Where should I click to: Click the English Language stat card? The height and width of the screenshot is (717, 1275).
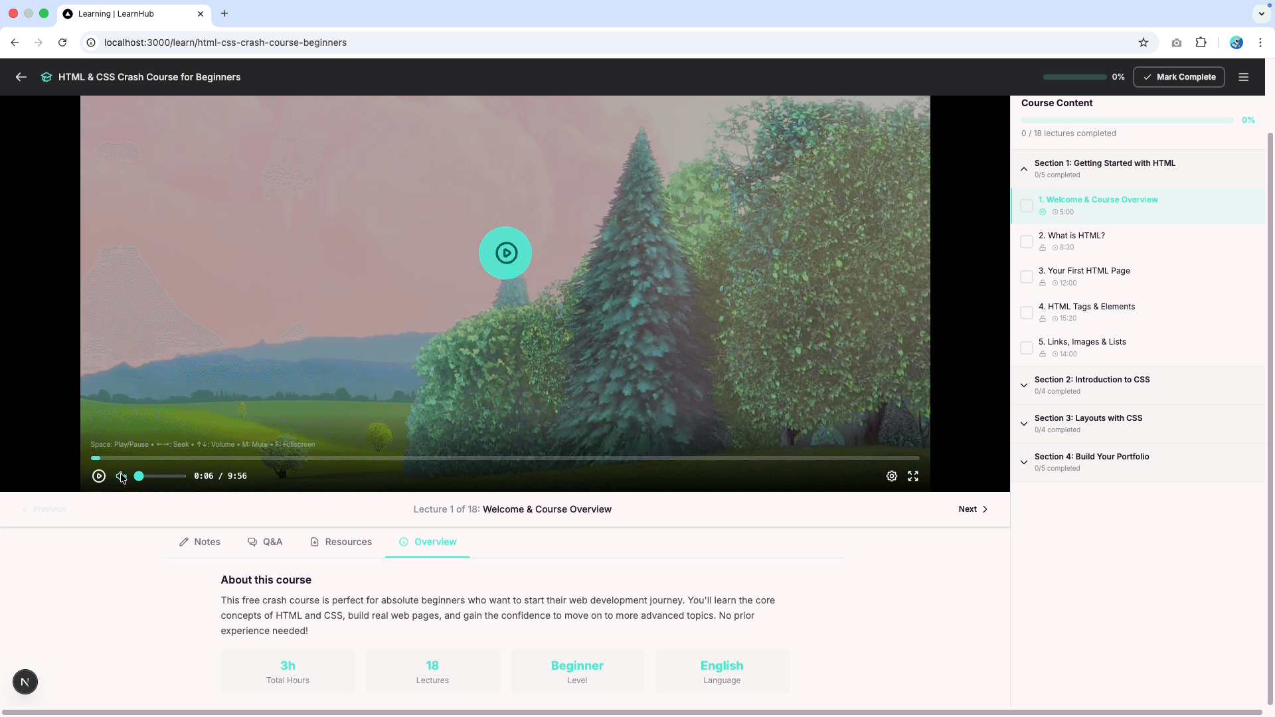pyautogui.click(x=722, y=672)
